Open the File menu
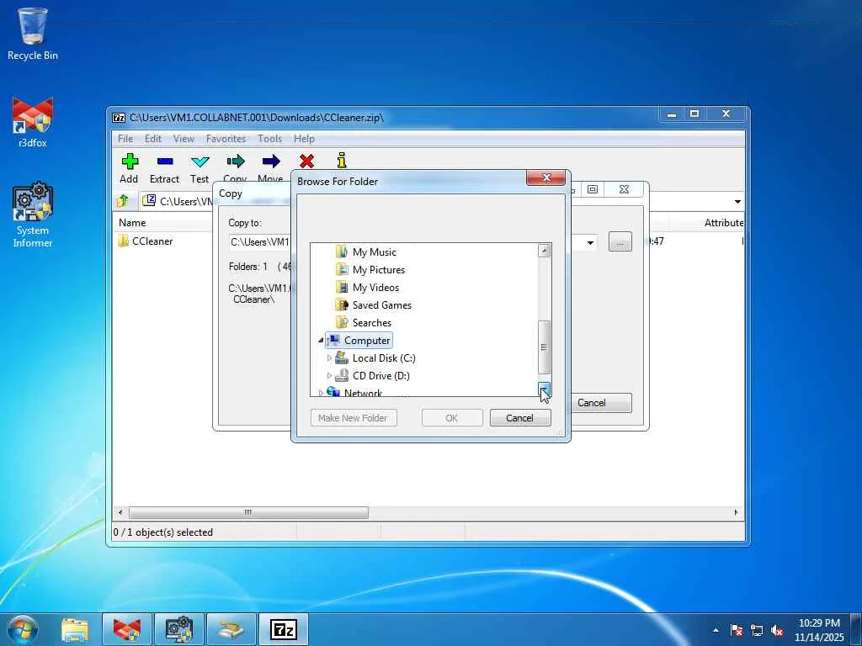862x646 pixels. coord(125,139)
